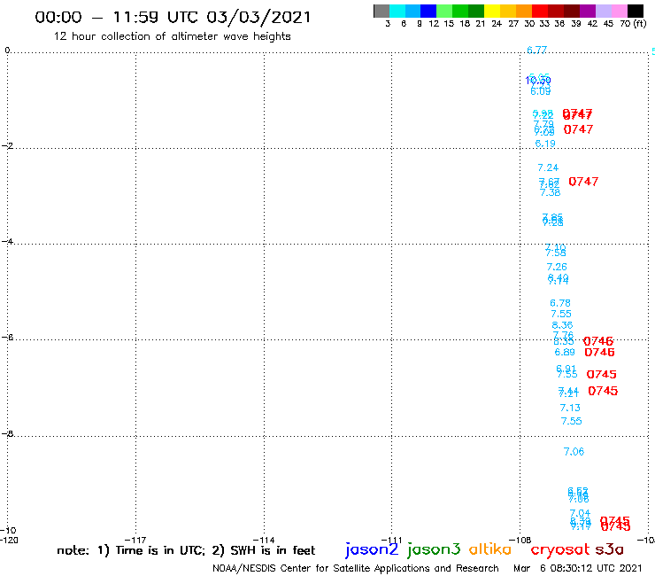Click the -4 latitude axis label
The height and width of the screenshot is (576, 655).
point(7,241)
